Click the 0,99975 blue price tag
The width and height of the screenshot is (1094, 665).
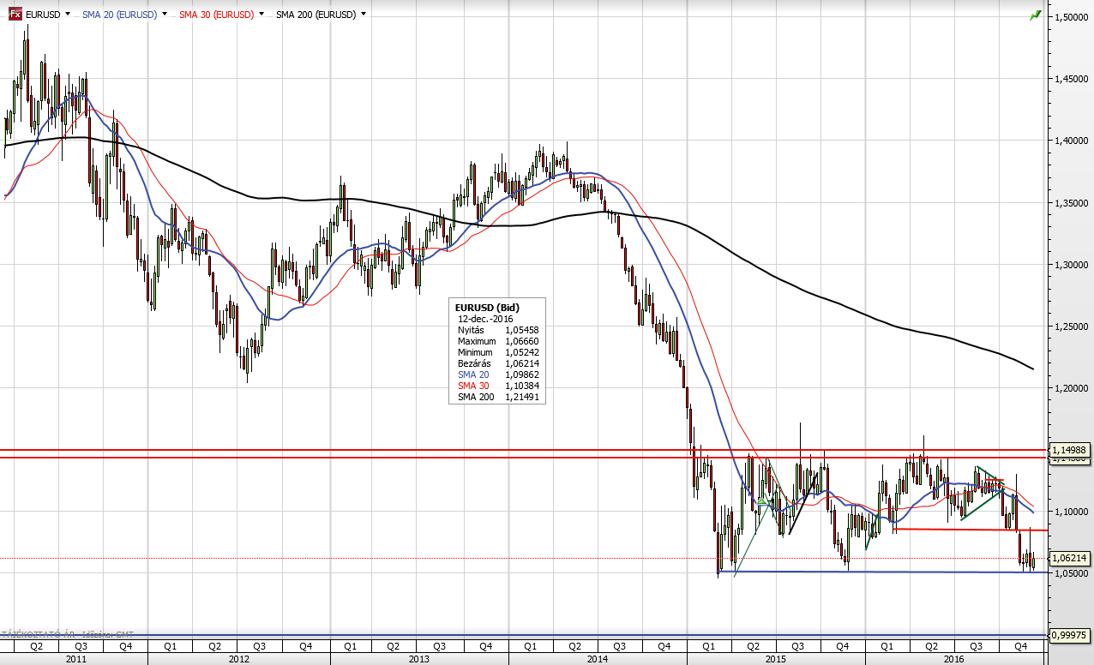click(x=1069, y=635)
